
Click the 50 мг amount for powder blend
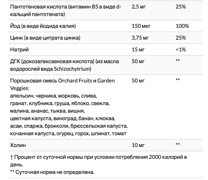(138, 81)
